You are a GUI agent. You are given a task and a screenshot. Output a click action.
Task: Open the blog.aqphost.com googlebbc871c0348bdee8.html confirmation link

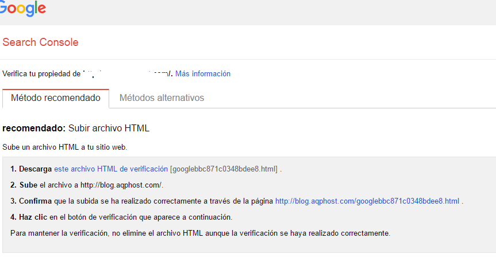(367, 201)
